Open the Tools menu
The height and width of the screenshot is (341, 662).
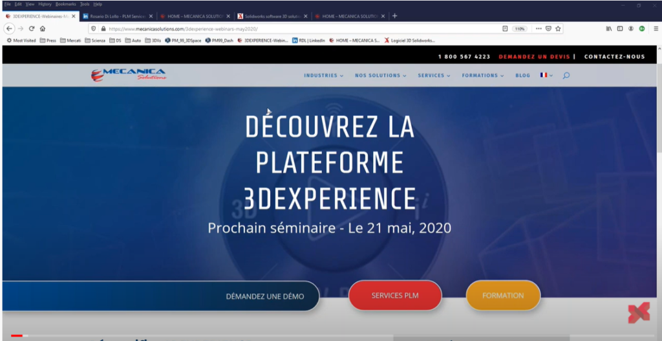[x=85, y=4]
